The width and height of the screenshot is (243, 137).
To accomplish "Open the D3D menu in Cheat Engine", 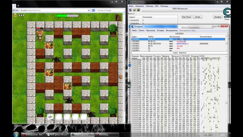I will 157,6.
